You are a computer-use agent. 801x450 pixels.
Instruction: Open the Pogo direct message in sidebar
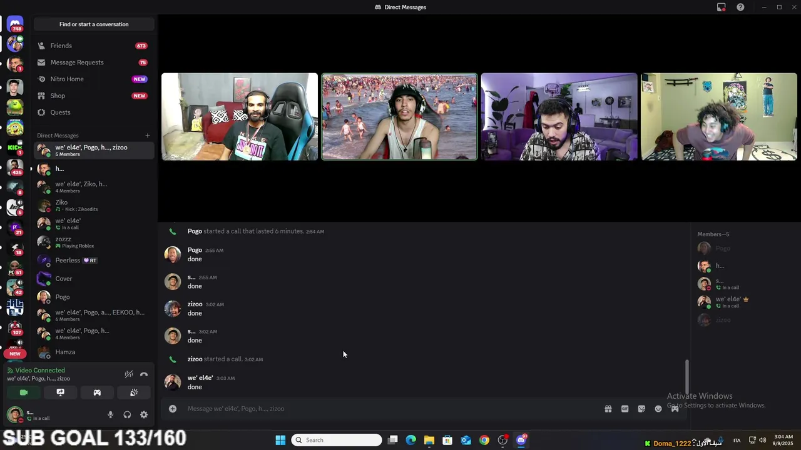click(94, 297)
